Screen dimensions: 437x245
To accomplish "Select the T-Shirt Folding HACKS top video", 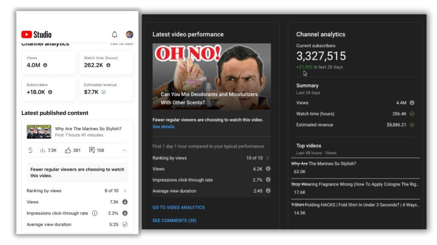I will pos(355,205).
